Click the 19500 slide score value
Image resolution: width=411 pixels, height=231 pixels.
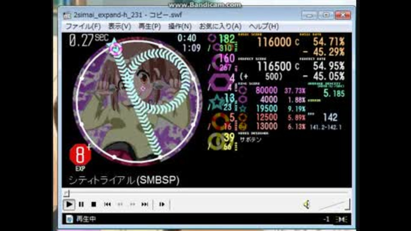tap(267, 108)
